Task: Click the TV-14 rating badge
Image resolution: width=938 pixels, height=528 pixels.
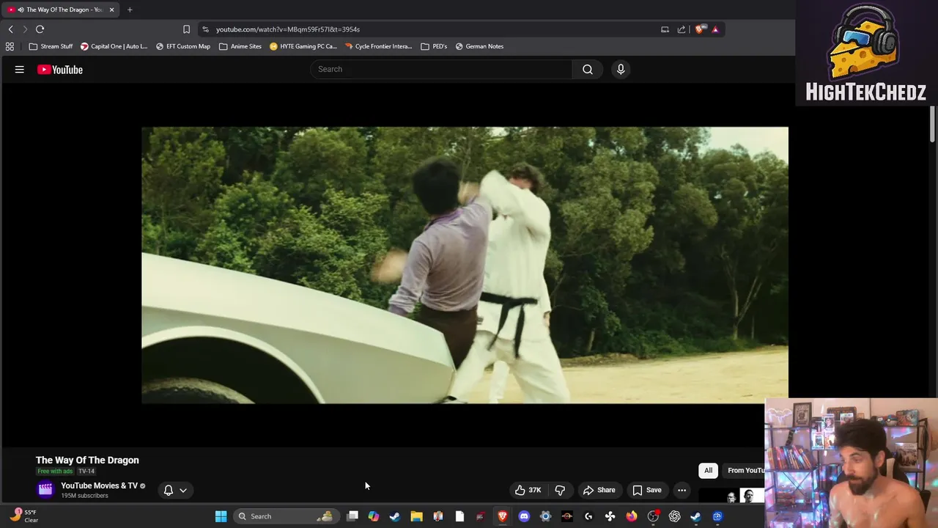Action: (86, 471)
